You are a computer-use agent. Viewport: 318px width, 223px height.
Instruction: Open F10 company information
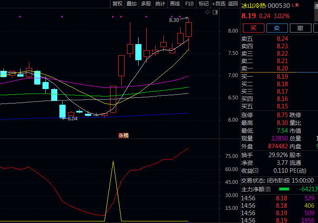pyautogui.click(x=189, y=4)
